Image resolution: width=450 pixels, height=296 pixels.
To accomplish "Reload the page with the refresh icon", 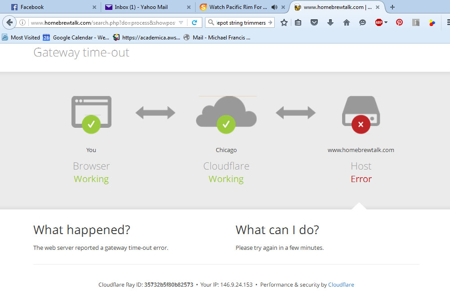I will pyautogui.click(x=194, y=22).
